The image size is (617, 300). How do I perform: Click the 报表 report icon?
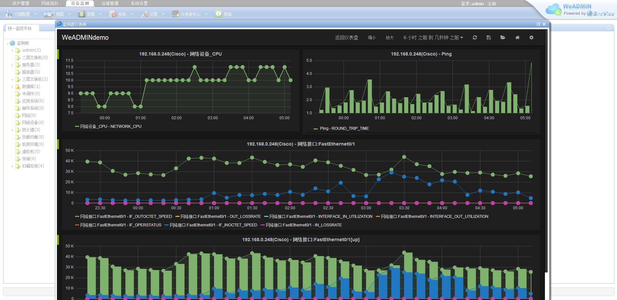(113, 14)
